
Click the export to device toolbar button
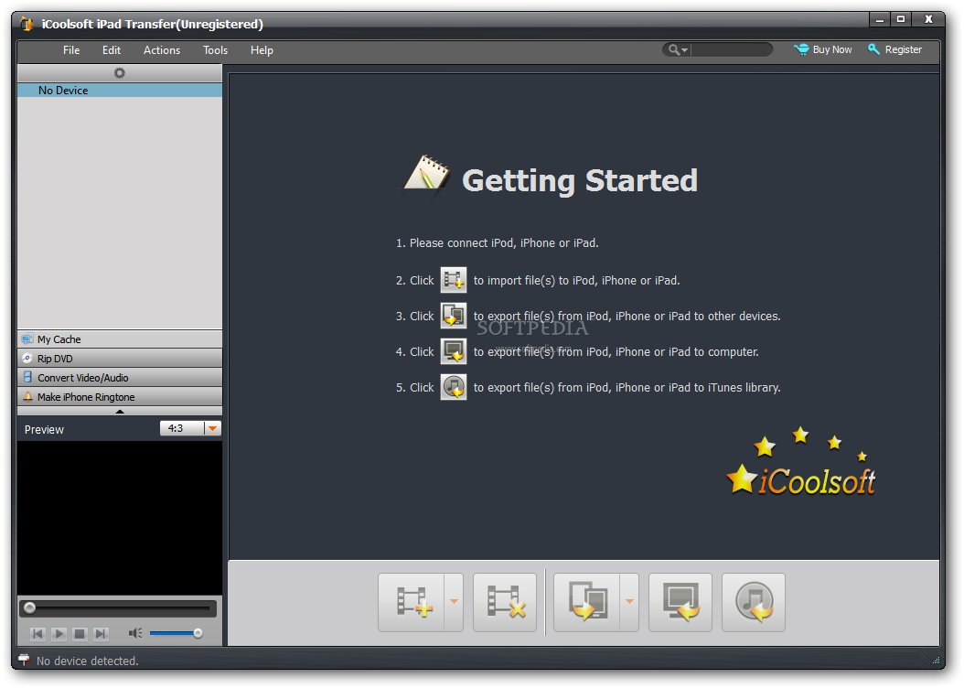[587, 603]
